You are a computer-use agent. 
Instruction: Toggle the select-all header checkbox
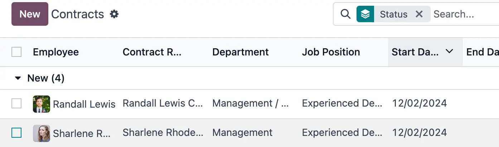point(16,52)
